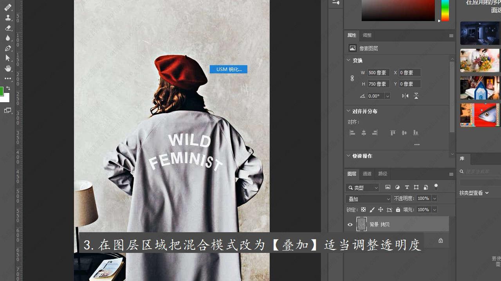Viewport: 501px width, 281px height.
Task: Switch to the 通道 tab
Action: click(367, 174)
